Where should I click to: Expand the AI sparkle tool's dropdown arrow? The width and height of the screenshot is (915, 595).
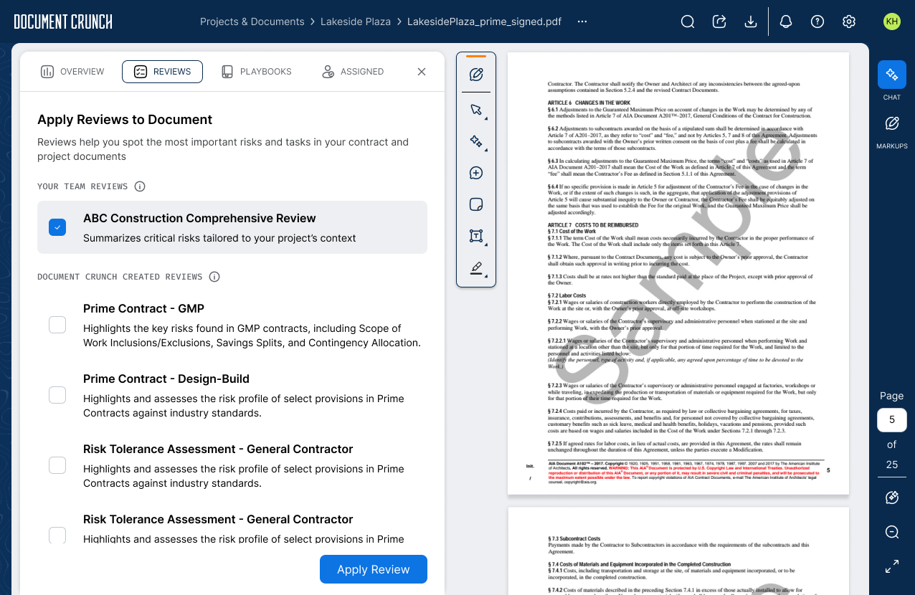click(x=486, y=150)
